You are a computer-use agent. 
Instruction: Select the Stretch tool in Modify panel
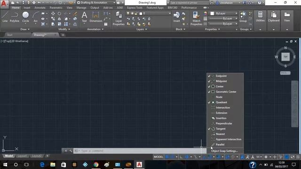click(x=53, y=24)
